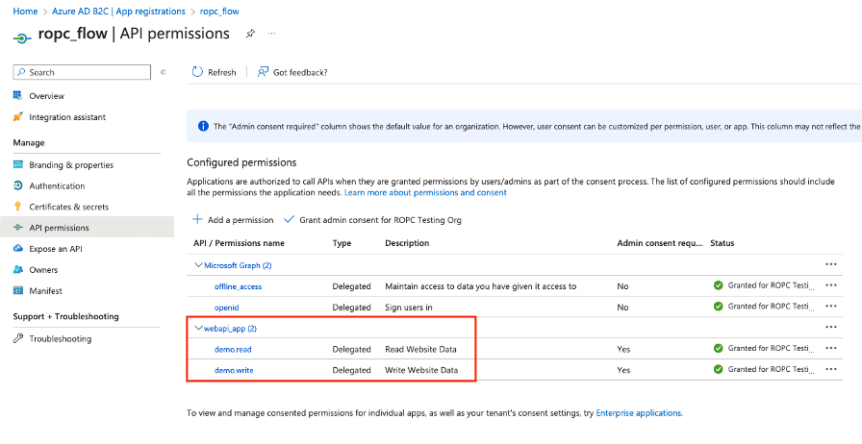Click the Admin consent required column header

pos(660,243)
